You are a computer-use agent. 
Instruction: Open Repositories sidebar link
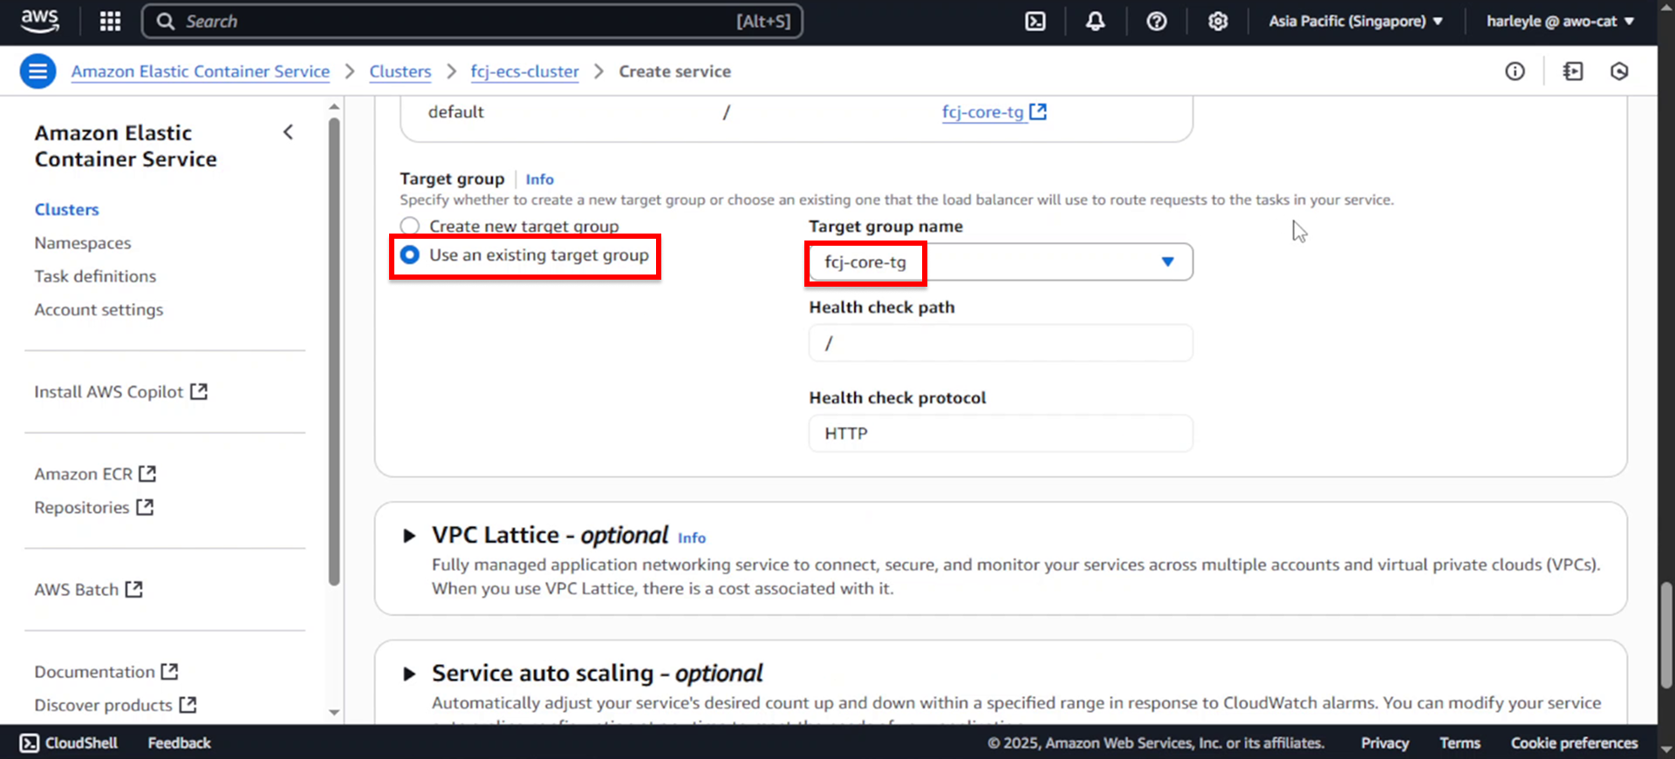click(x=82, y=507)
